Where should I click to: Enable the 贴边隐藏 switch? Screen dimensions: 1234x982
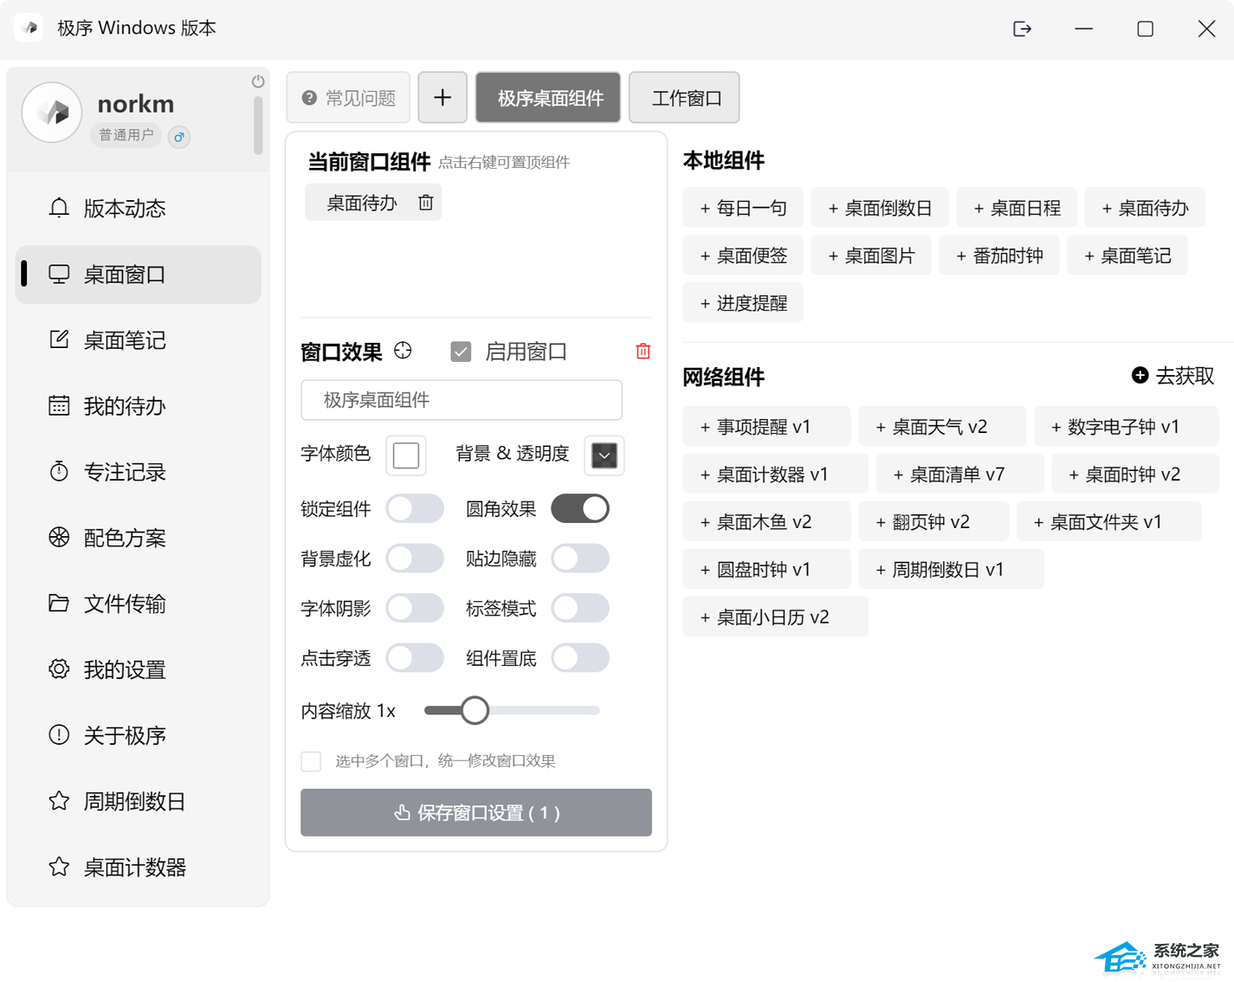pos(580,559)
